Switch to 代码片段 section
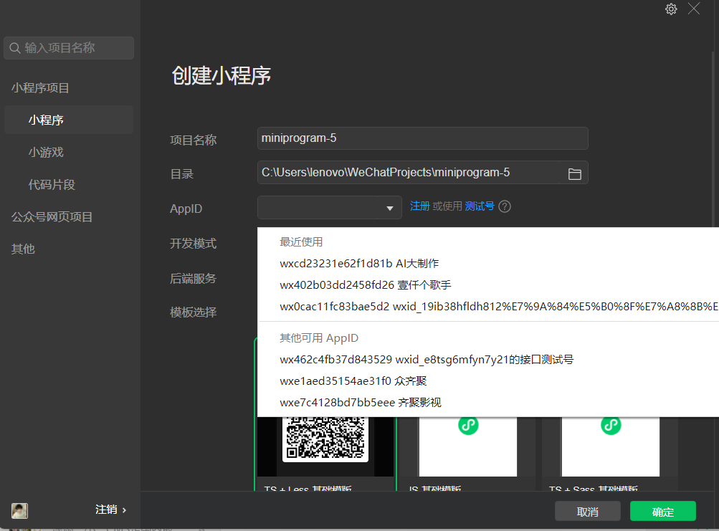The image size is (719, 531). pyautogui.click(x=52, y=184)
